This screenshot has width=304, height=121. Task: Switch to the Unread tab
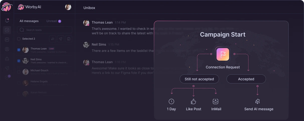pyautogui.click(x=52, y=21)
